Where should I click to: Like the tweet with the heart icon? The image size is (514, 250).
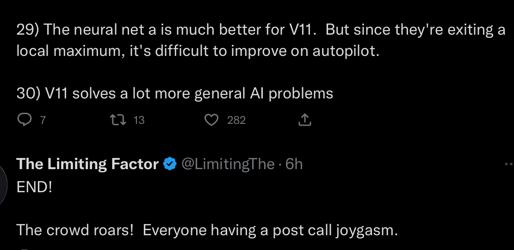coord(211,120)
